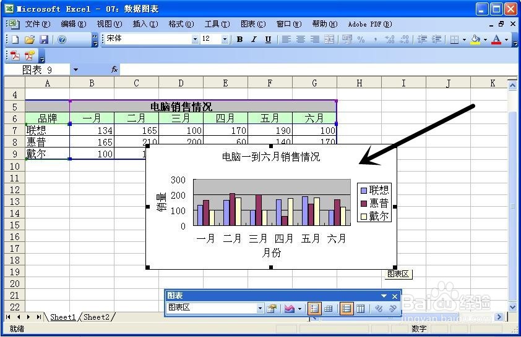Increase decimal places
The image size is (521, 337).
(x=390, y=40)
